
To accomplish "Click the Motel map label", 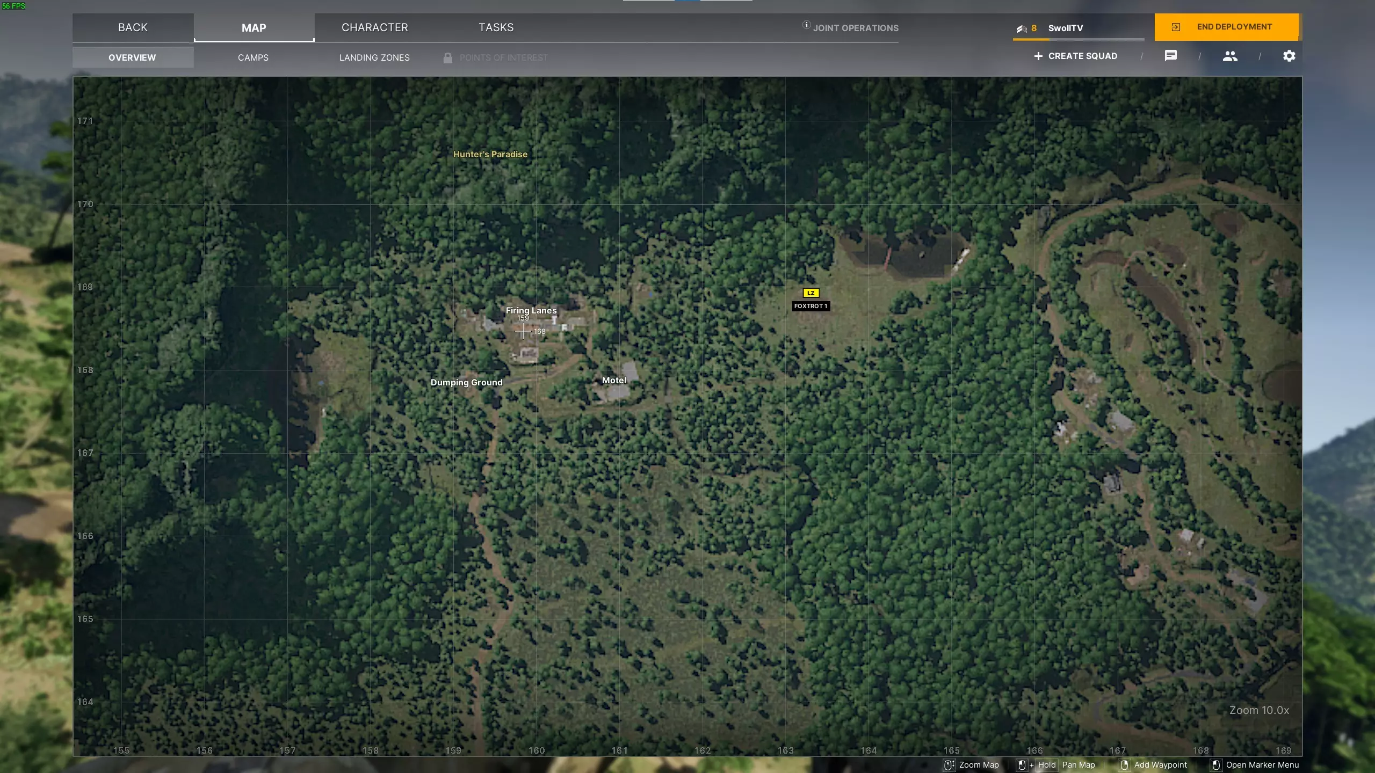I will click(614, 380).
